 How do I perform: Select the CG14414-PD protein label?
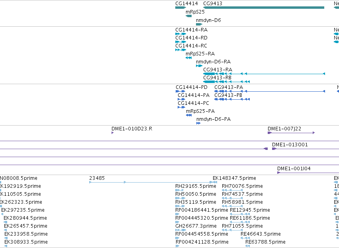coord(192,87)
